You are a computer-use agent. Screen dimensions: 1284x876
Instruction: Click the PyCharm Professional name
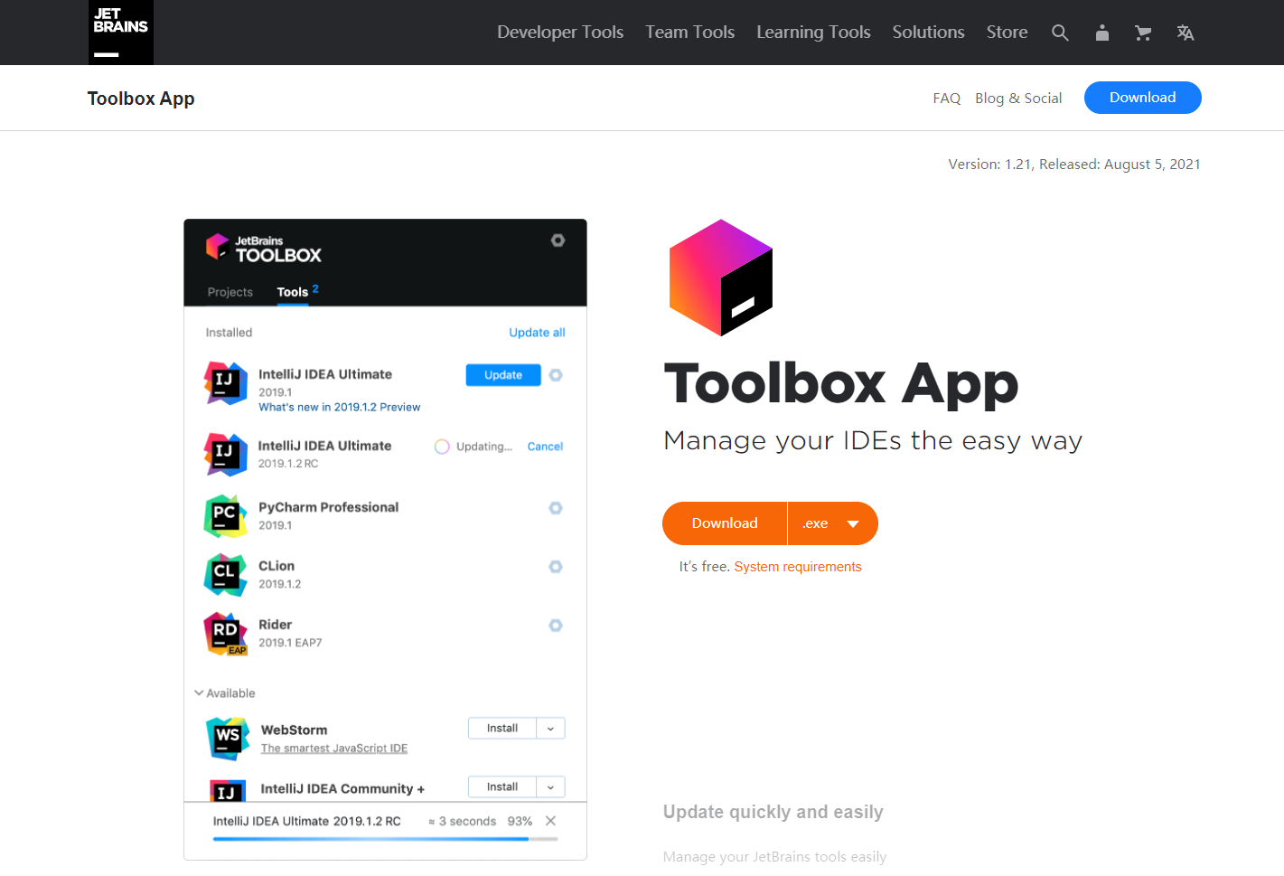(329, 507)
